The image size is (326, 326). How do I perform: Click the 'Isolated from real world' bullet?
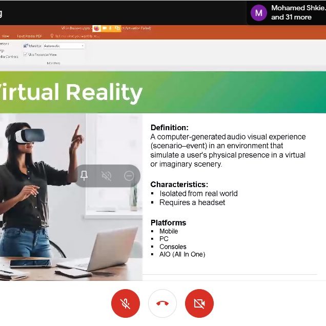pos(198,194)
